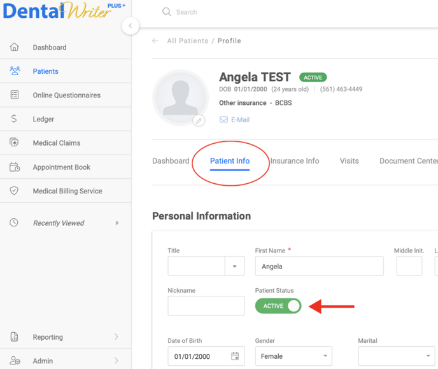Click the E-Mail link

pos(240,120)
